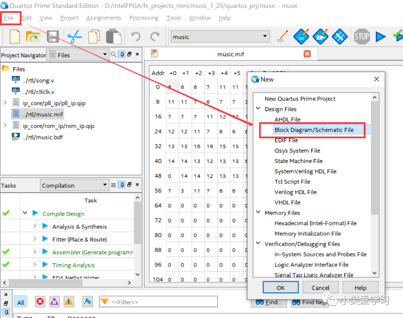Close the Project Navigator panel
This screenshot has height=318, width=403.
(137, 54)
